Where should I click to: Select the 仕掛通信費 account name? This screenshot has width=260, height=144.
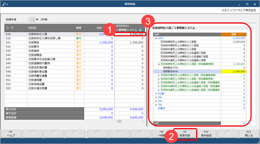pos(35,80)
